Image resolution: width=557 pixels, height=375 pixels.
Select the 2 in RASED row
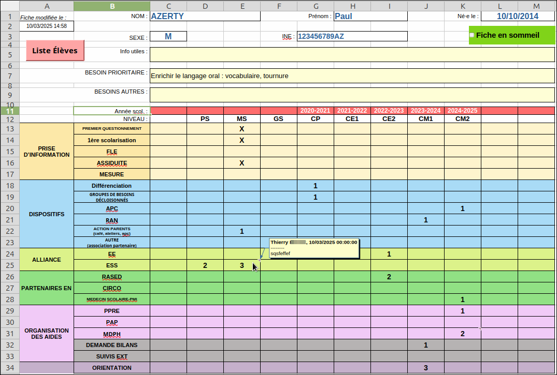(389, 277)
